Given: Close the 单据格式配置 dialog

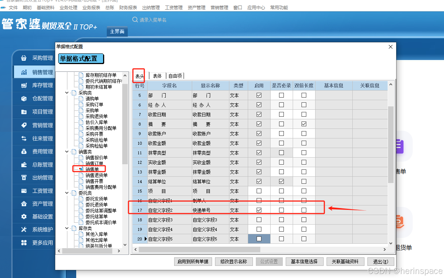Looking at the screenshot, I should [391, 47].
